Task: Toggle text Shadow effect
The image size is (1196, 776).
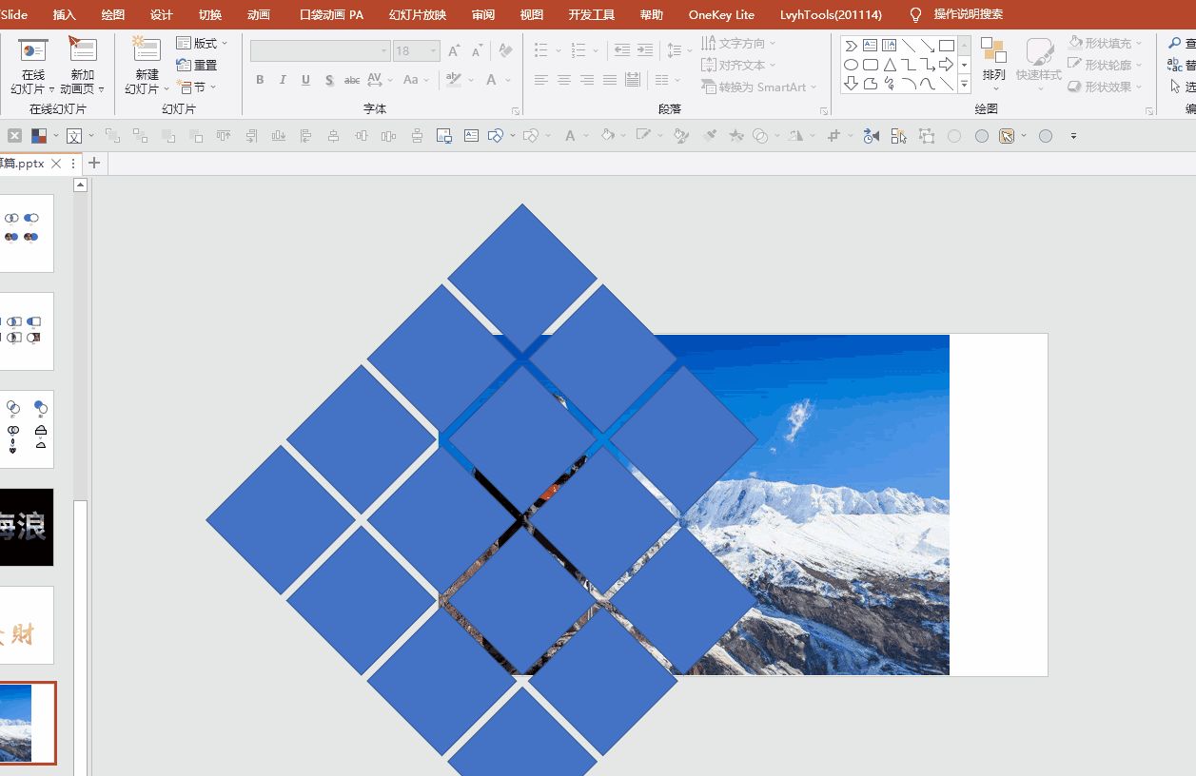Action: pos(329,80)
